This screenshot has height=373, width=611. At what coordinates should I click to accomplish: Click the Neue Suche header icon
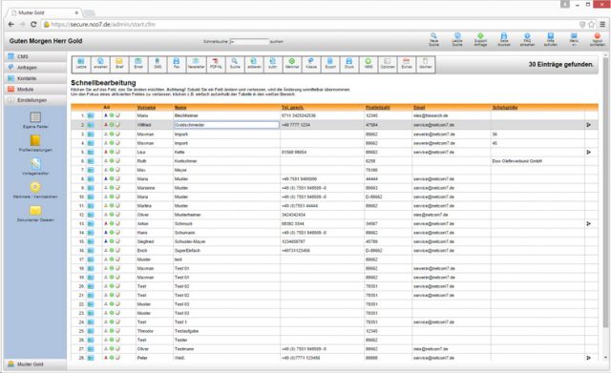433,39
